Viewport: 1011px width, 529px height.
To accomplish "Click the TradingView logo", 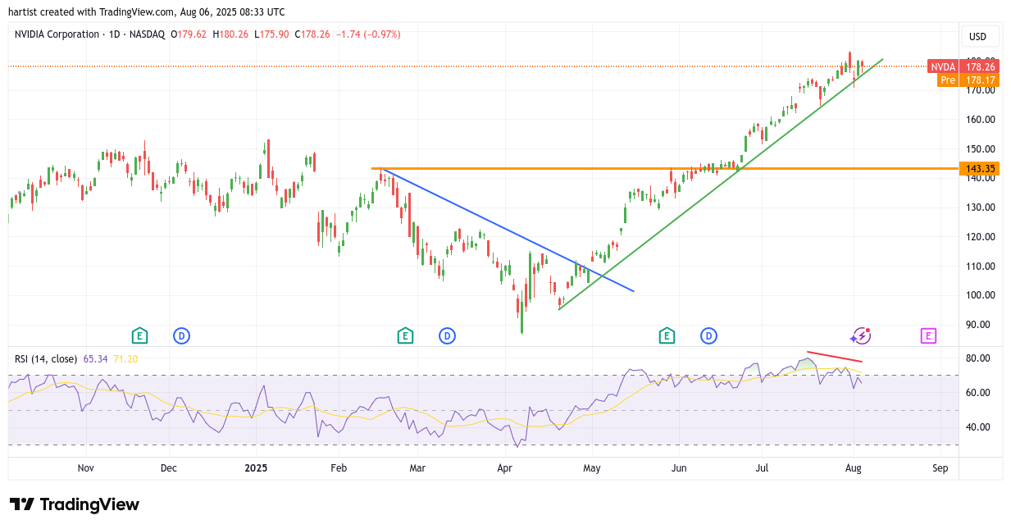I will 75,504.
